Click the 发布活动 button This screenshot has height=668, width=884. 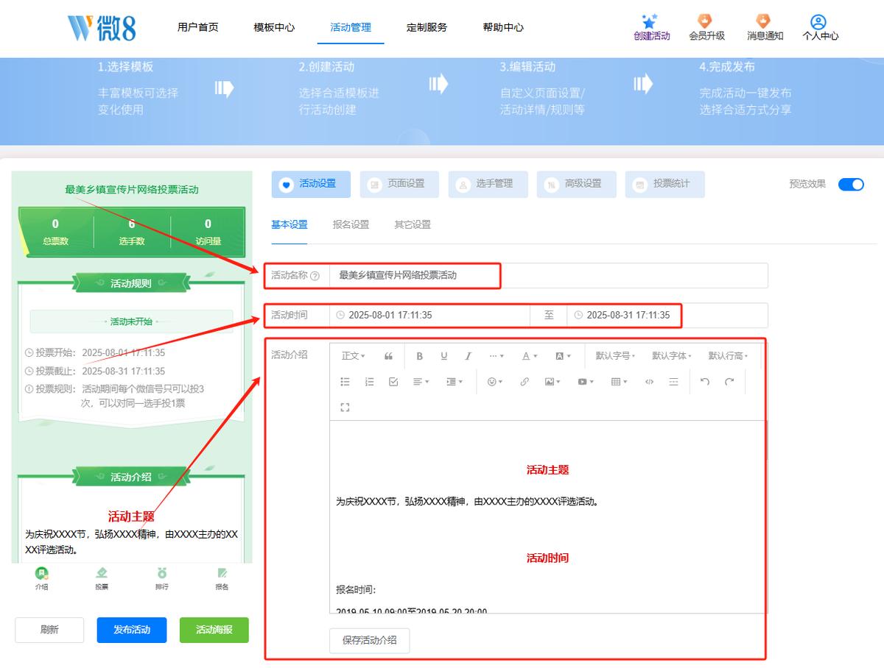click(x=131, y=630)
